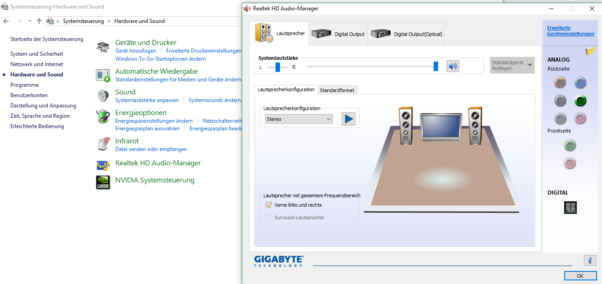Open Erweiterte Geräteeinstellungen link
Viewport: 602px width, 284px height.
point(570,31)
